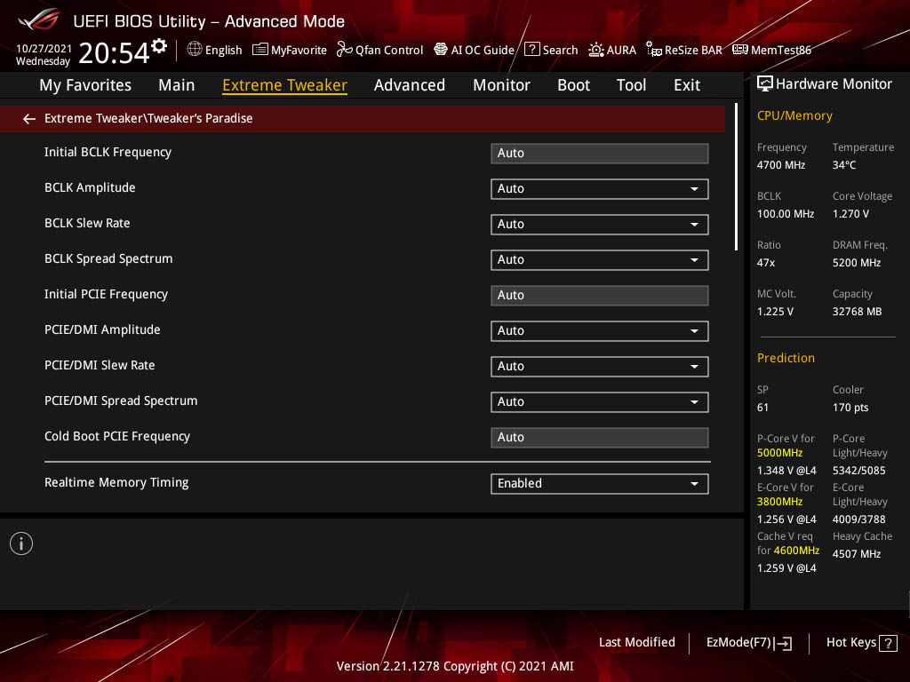
Task: Toggle ReSize BAR icon
Action: coord(654,50)
